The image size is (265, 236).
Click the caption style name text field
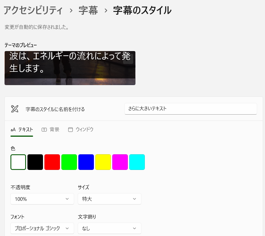coord(191,109)
